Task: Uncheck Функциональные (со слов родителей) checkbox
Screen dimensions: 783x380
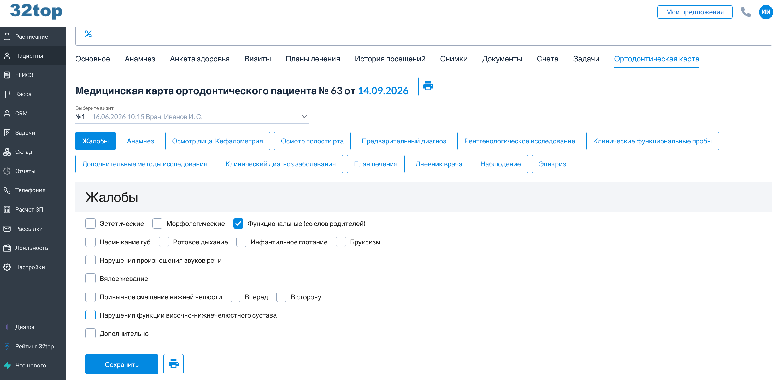Action: 238,224
